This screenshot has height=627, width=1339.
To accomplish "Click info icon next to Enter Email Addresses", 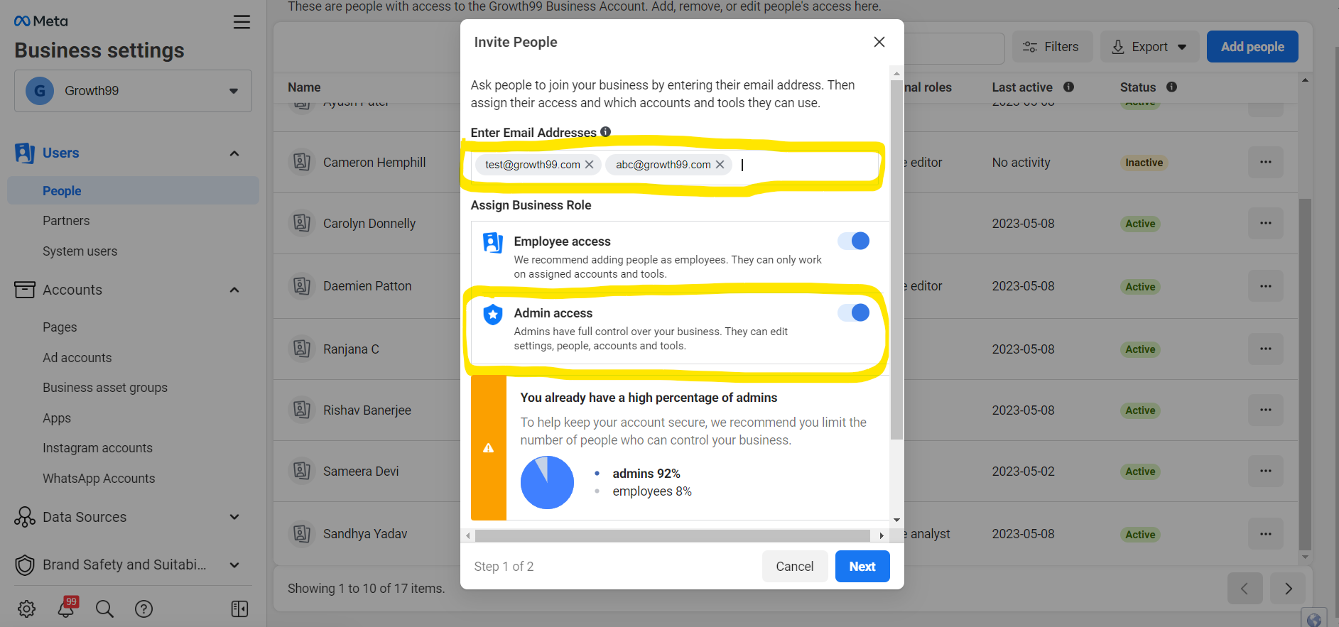I will point(605,131).
